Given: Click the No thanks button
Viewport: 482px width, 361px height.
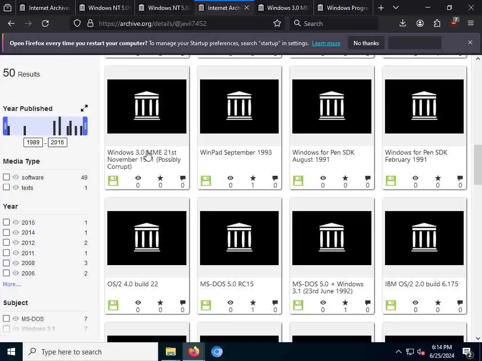Looking at the screenshot, I should coord(366,43).
